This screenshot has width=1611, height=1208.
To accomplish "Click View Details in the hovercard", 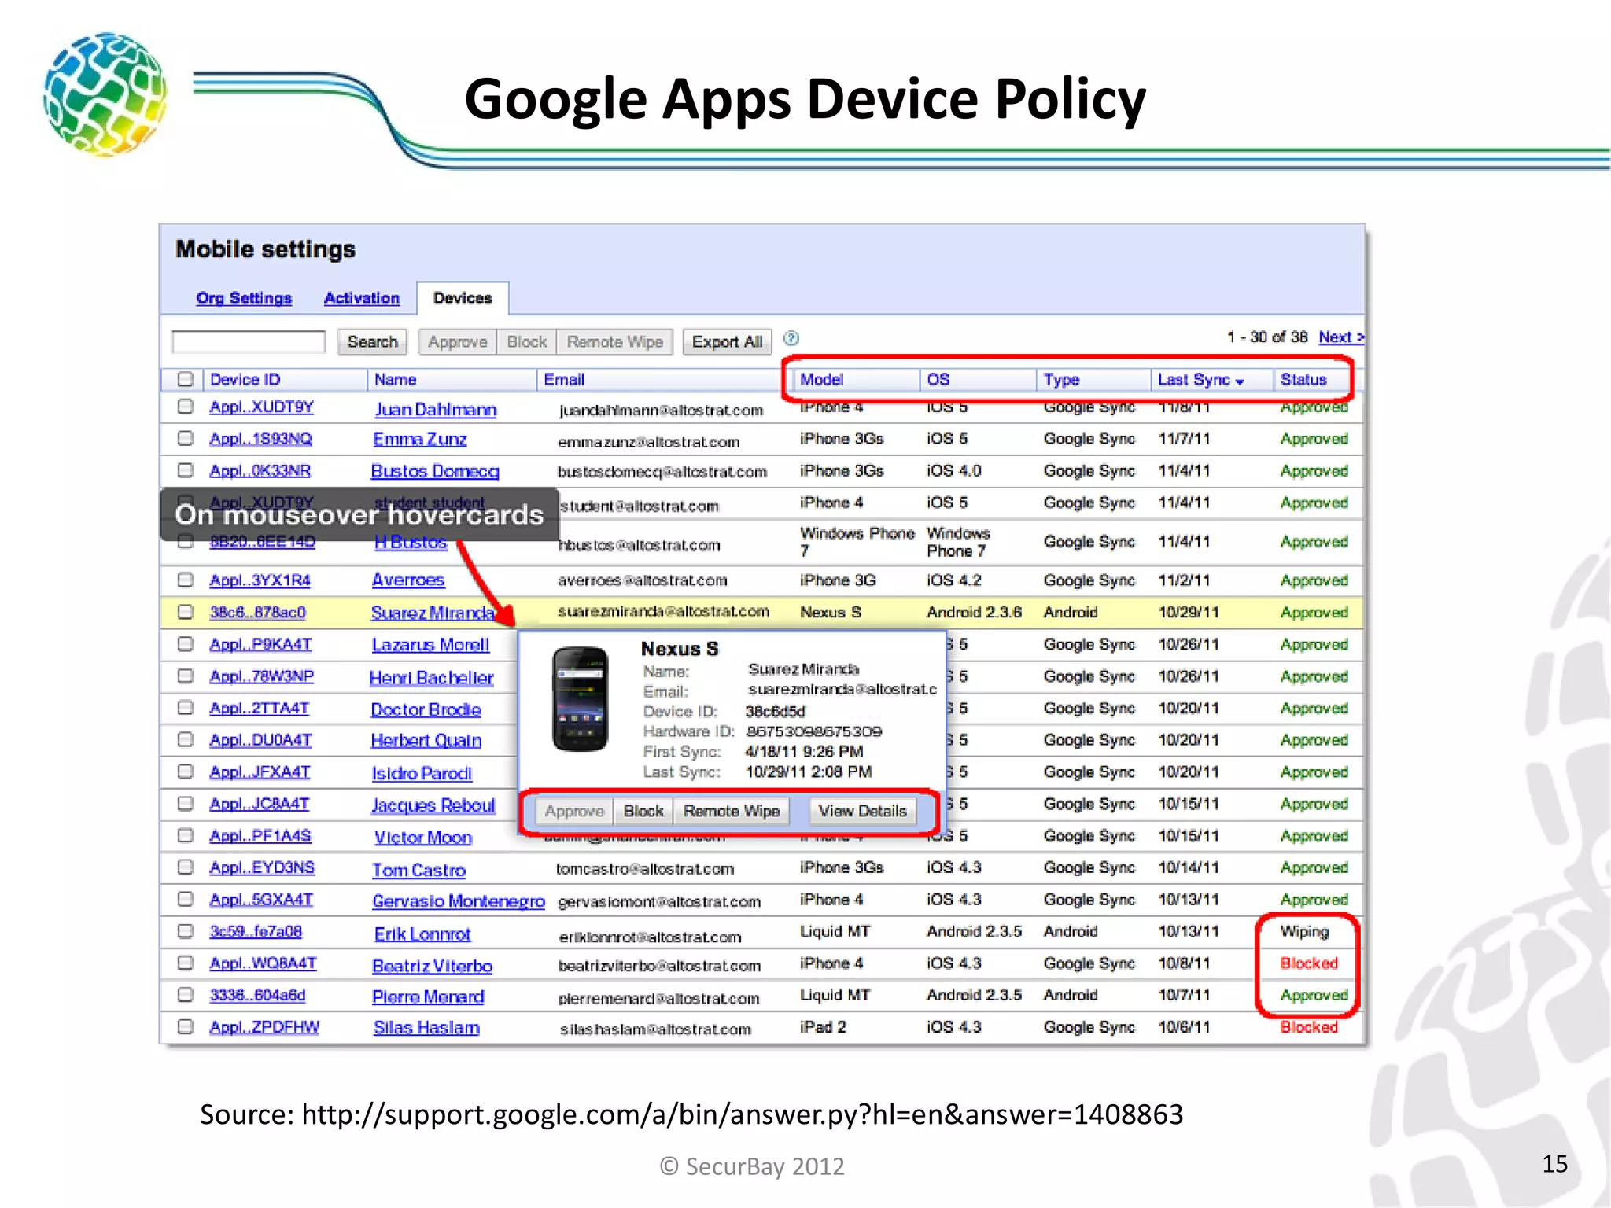I will (x=863, y=811).
